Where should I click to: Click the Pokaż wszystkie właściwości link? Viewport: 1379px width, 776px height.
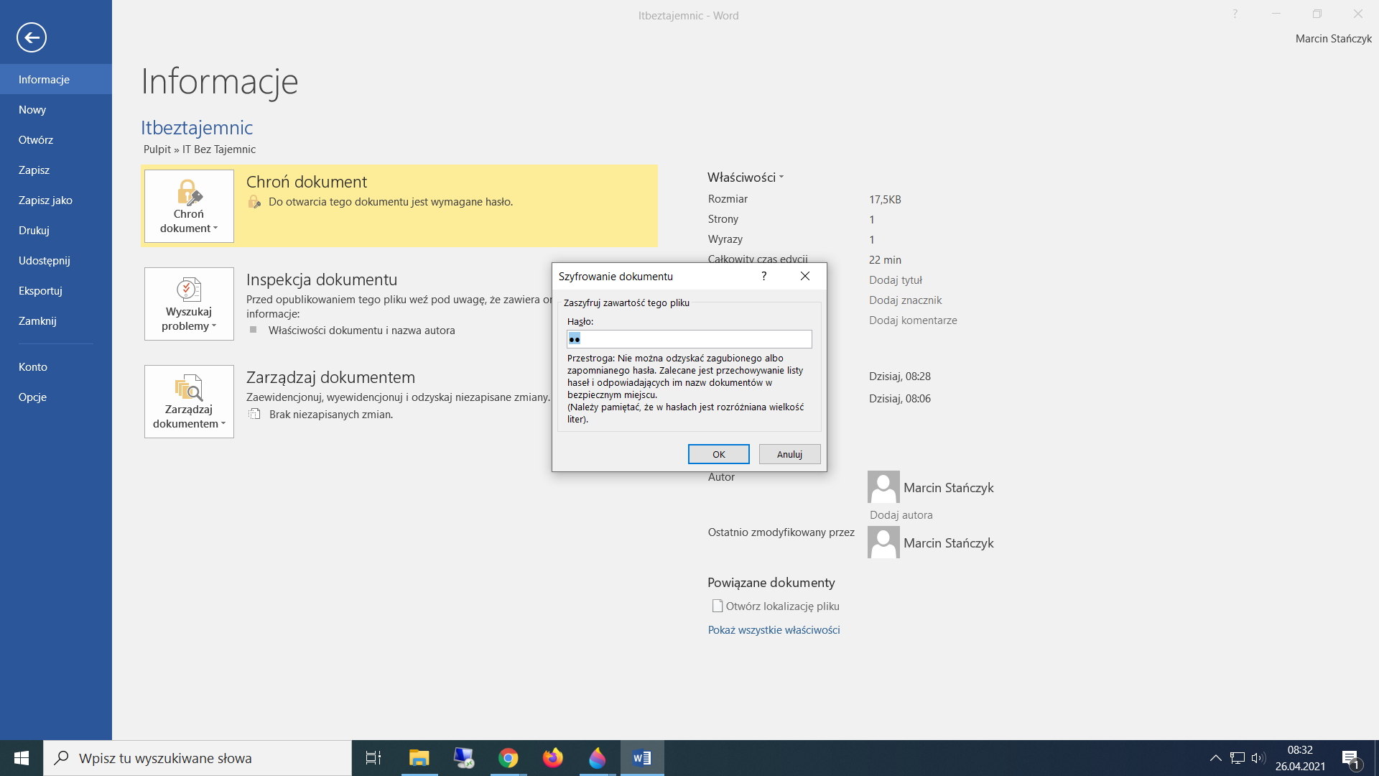point(774,630)
